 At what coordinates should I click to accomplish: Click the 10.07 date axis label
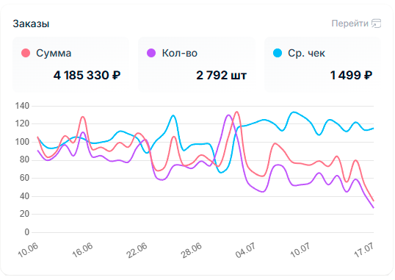(x=300, y=250)
